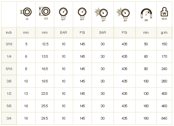174x126 pixels.
Task: Click the OD outer diameter icon
Action: (x=45, y=11)
